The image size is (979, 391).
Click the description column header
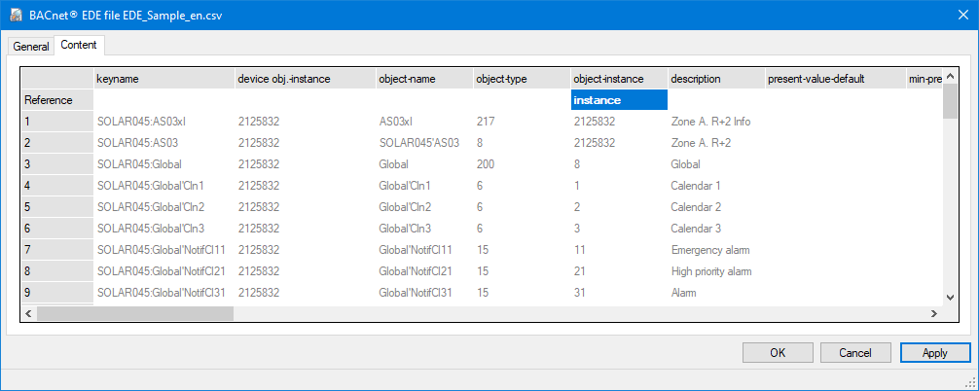coord(715,79)
